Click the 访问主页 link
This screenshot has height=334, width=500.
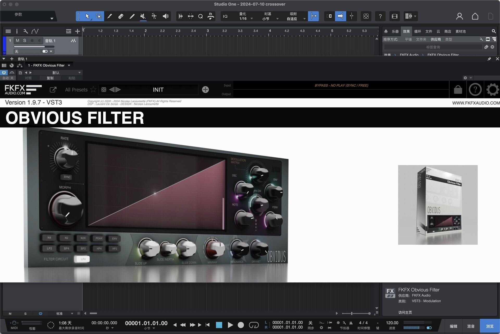405,312
